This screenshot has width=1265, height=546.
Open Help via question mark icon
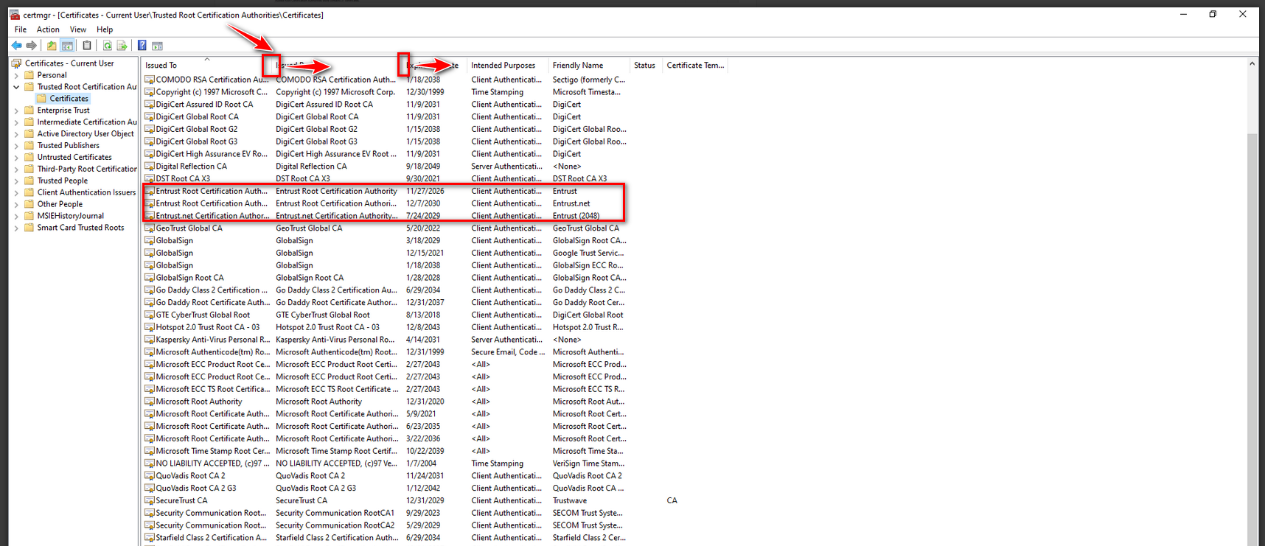click(x=142, y=46)
